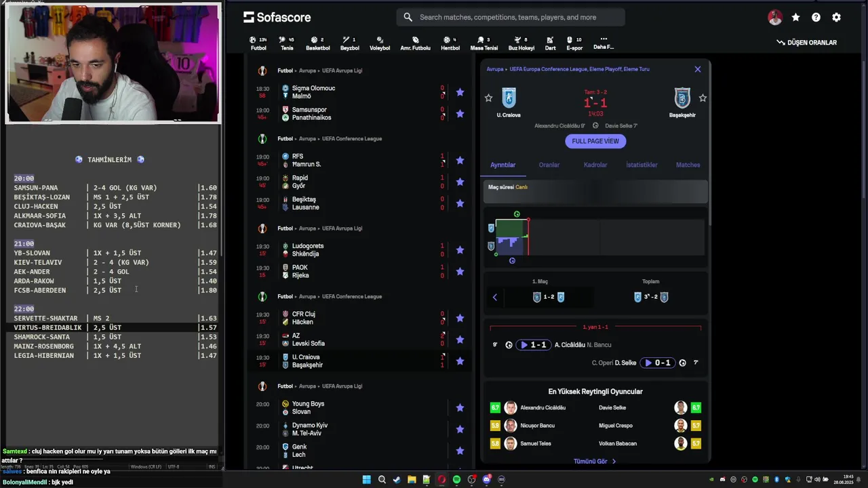Open Düşen Oranlar dropping odds
The image size is (868, 488).
tap(806, 42)
